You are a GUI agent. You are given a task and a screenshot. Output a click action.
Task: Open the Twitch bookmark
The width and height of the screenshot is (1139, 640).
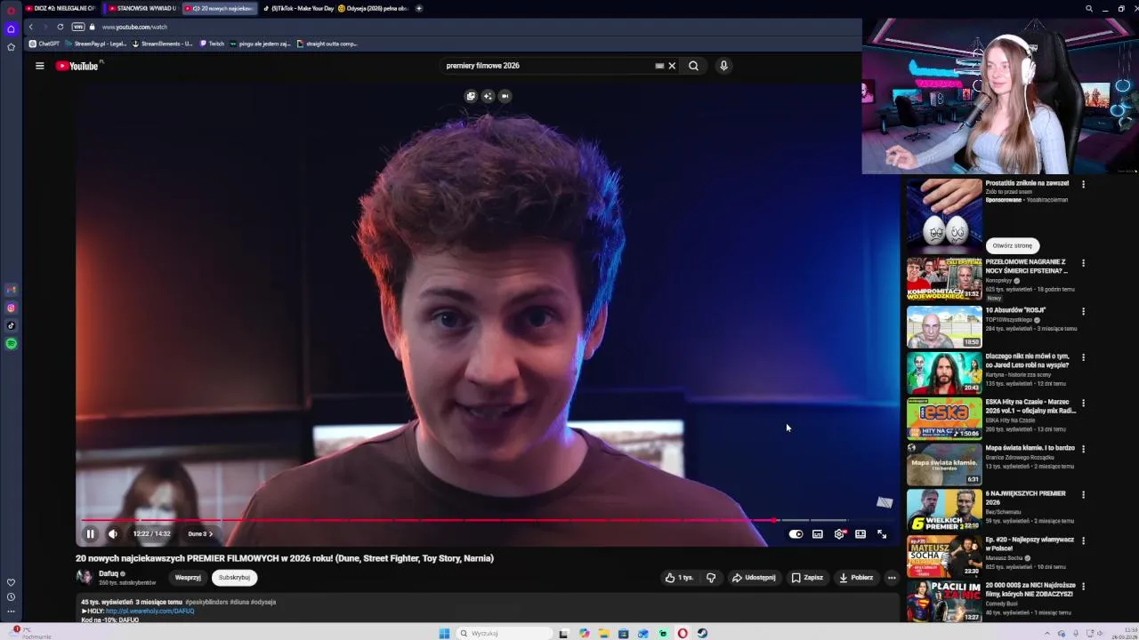[212, 44]
